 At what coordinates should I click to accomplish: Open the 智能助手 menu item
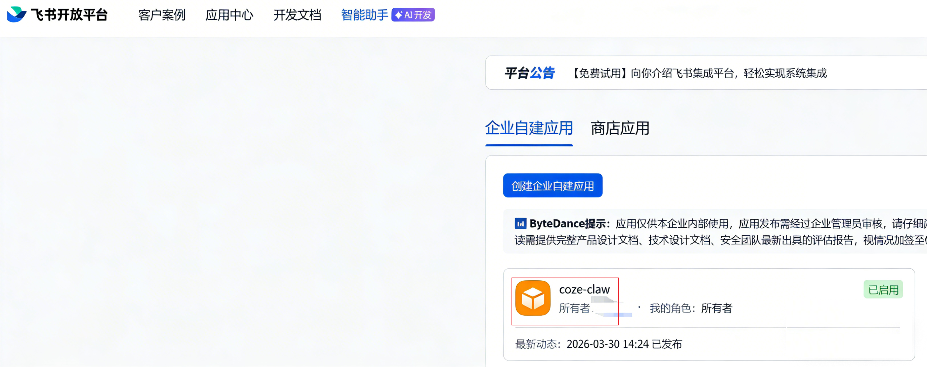(x=364, y=15)
